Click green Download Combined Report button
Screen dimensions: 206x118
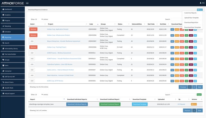click(x=110, y=104)
